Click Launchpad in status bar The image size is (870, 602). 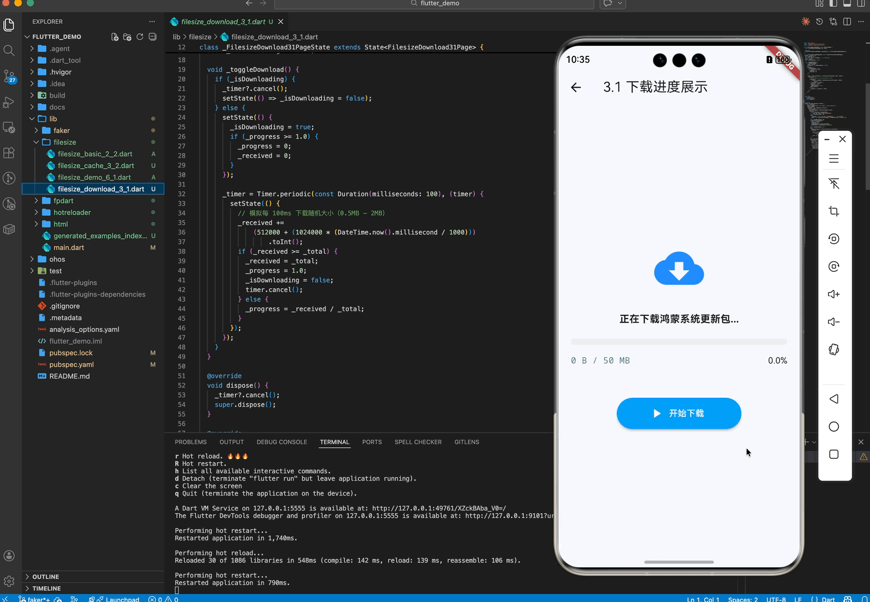coord(118,599)
